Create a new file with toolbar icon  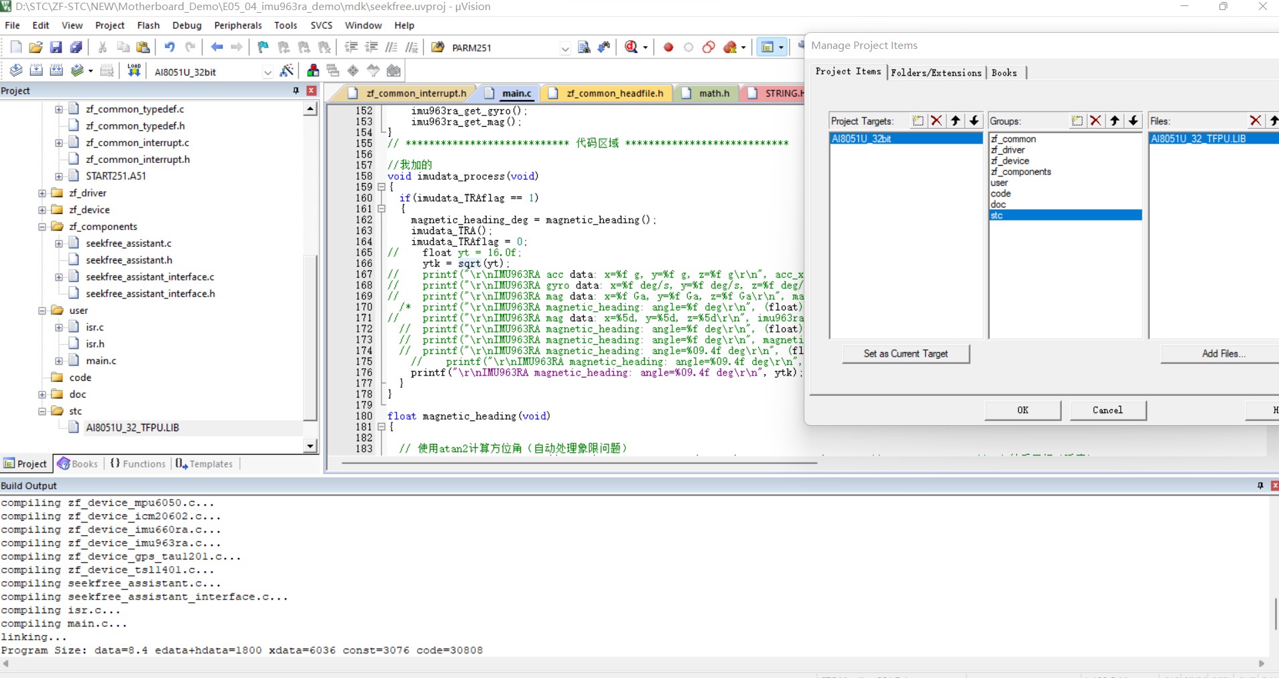[16, 47]
